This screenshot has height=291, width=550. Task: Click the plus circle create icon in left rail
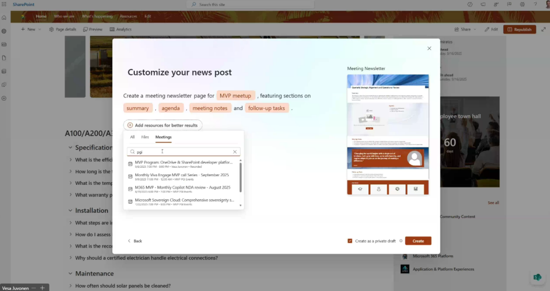point(4,99)
